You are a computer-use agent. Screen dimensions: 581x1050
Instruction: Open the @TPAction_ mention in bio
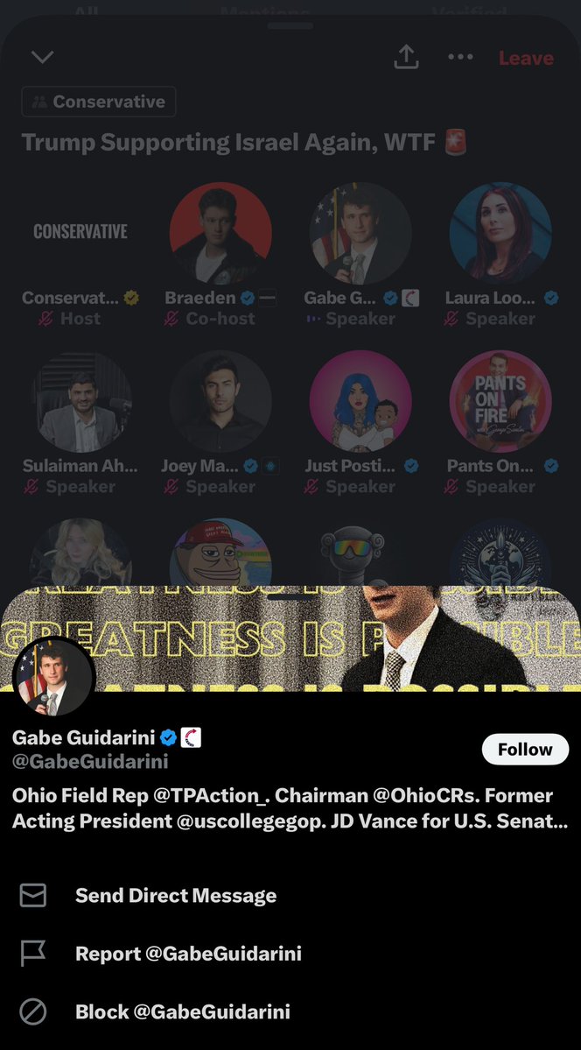point(210,795)
